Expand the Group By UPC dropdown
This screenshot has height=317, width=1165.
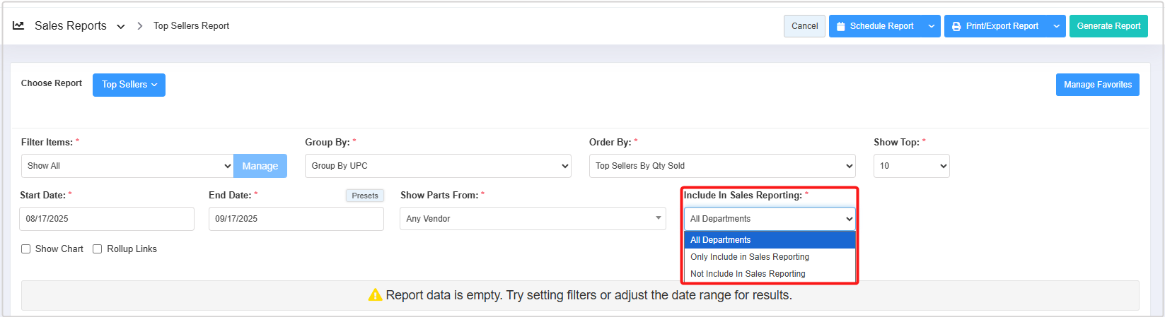(x=438, y=166)
